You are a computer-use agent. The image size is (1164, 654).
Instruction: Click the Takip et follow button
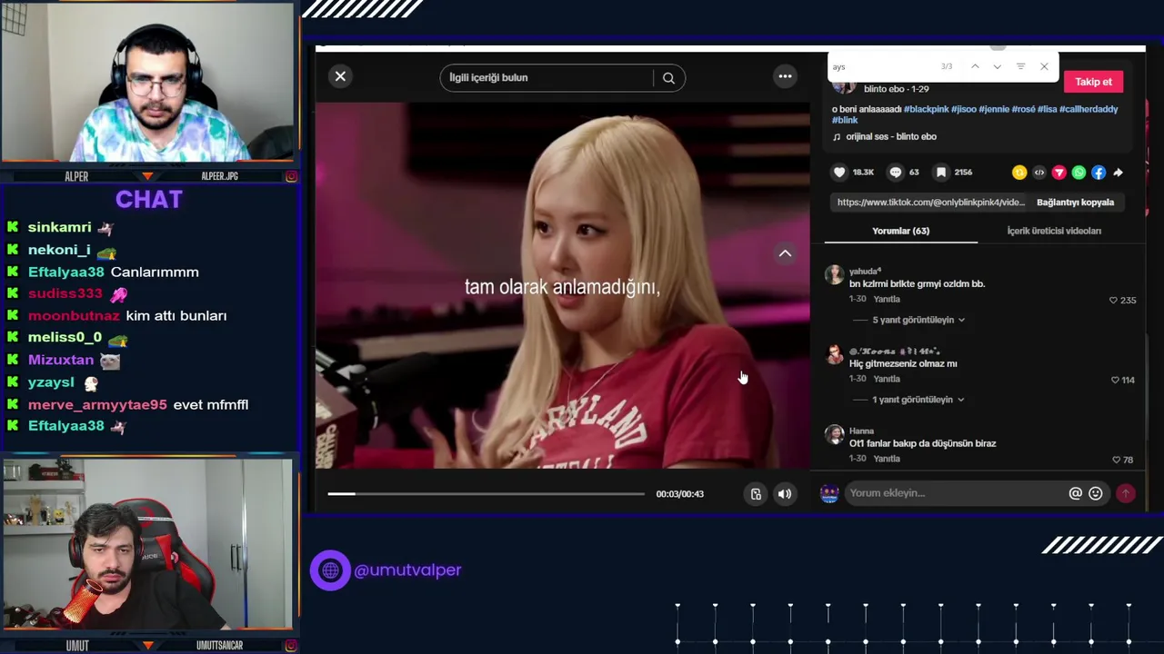[1093, 82]
